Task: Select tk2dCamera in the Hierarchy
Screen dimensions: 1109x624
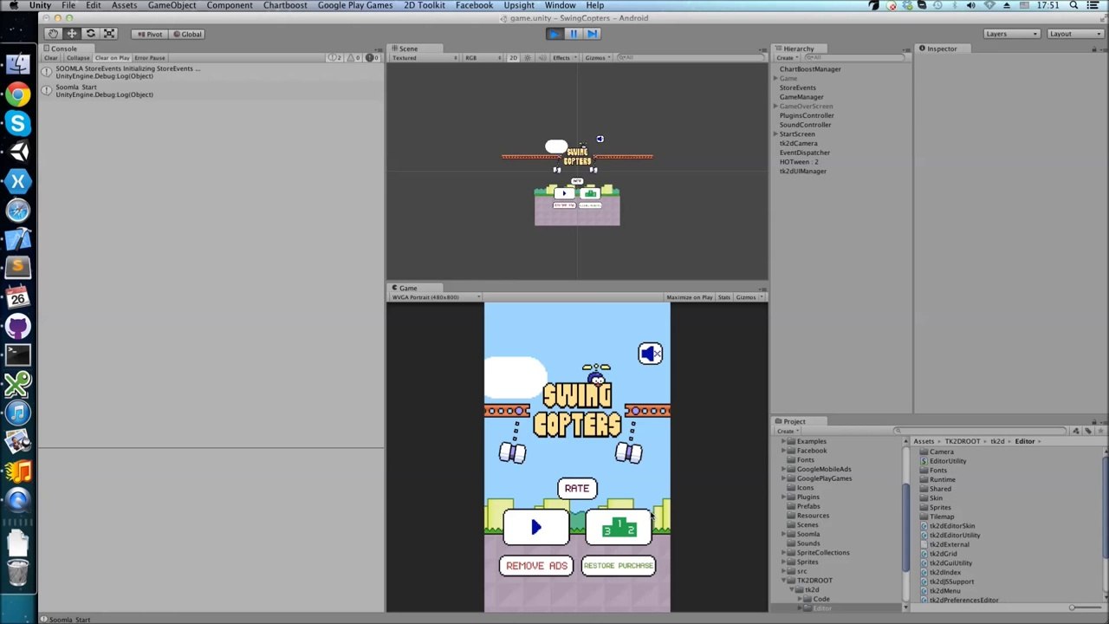Action: point(798,143)
